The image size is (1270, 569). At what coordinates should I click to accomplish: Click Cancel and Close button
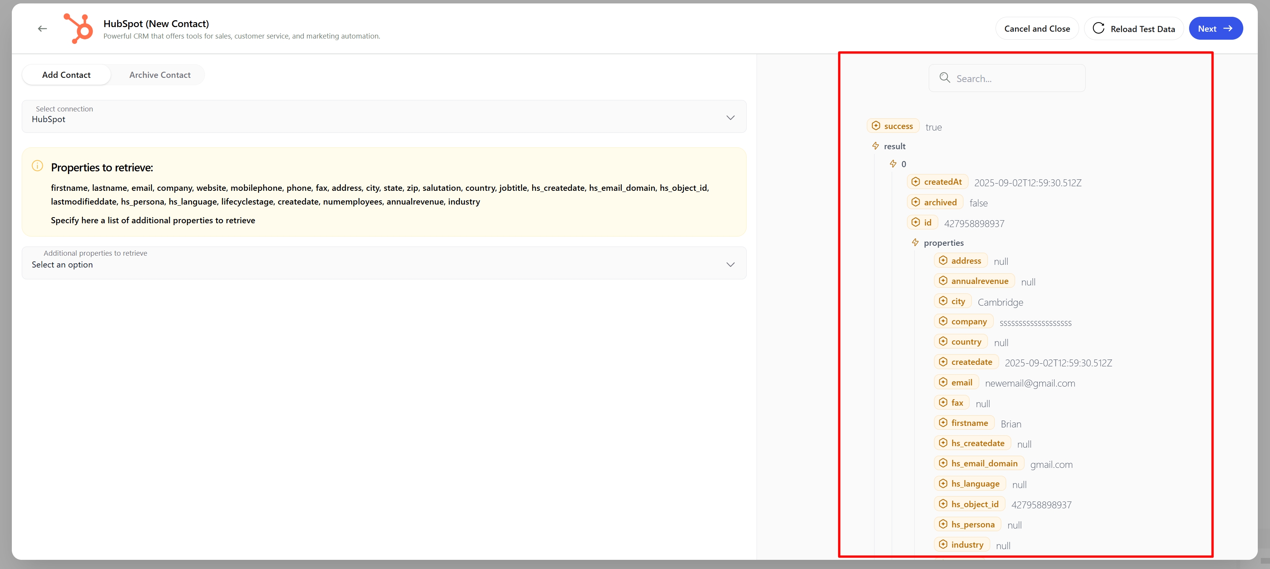coord(1036,29)
